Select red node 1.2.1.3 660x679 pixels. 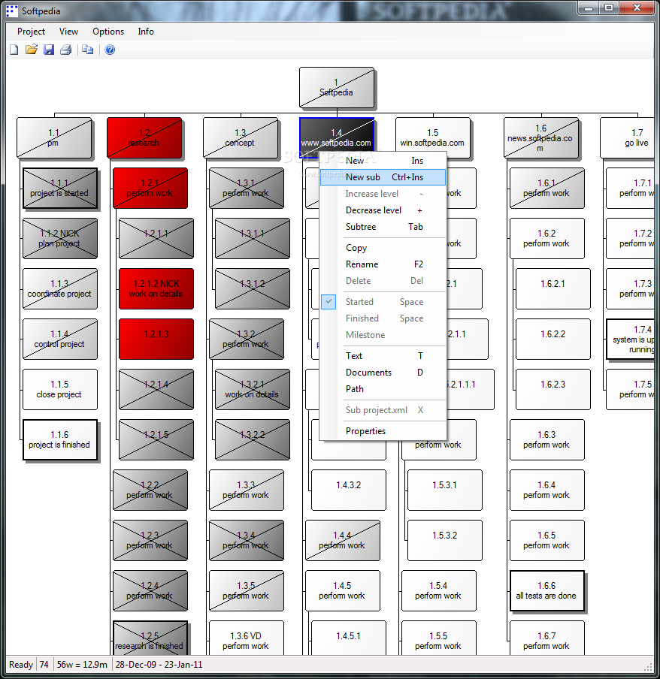(x=156, y=339)
